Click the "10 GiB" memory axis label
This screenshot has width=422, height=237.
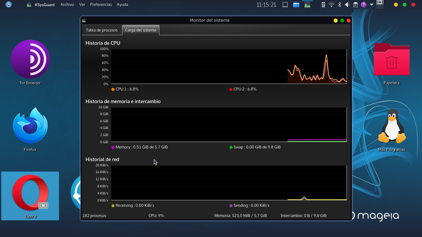(x=103, y=107)
